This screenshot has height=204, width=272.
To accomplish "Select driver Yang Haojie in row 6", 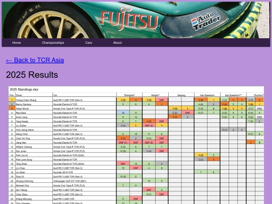I will click(x=22, y=121).
